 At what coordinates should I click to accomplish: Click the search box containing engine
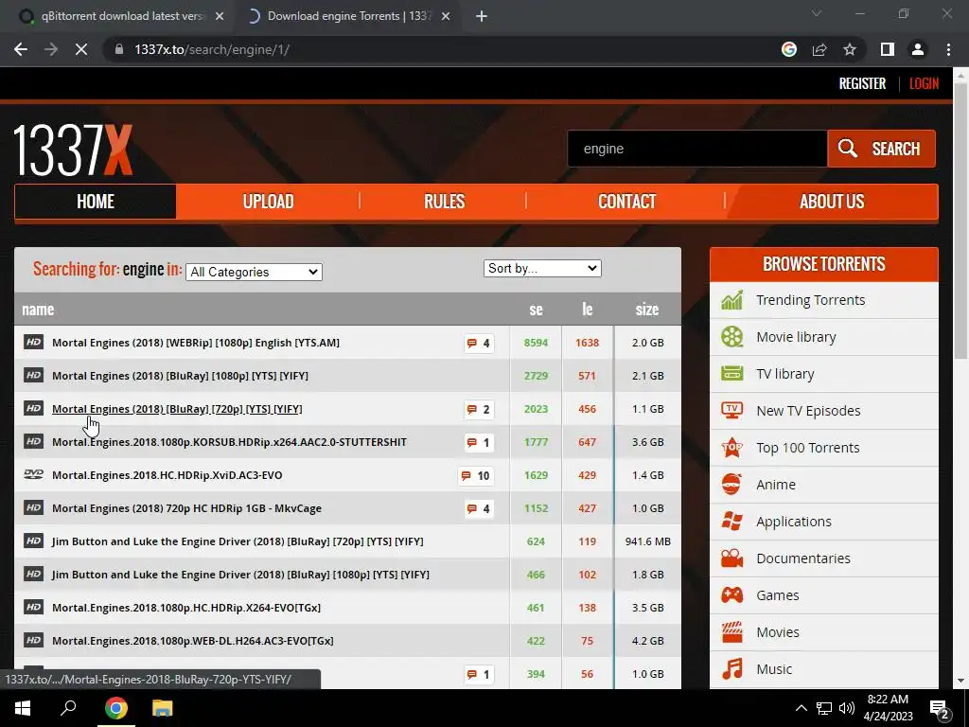[697, 149]
